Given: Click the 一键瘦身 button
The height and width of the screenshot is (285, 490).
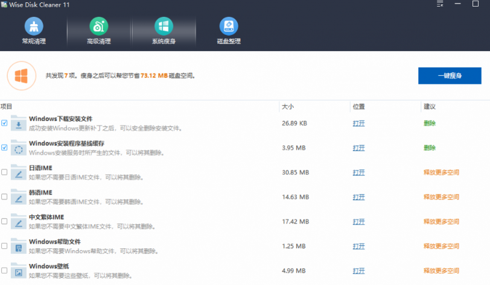Looking at the screenshot, I should (x=450, y=75).
